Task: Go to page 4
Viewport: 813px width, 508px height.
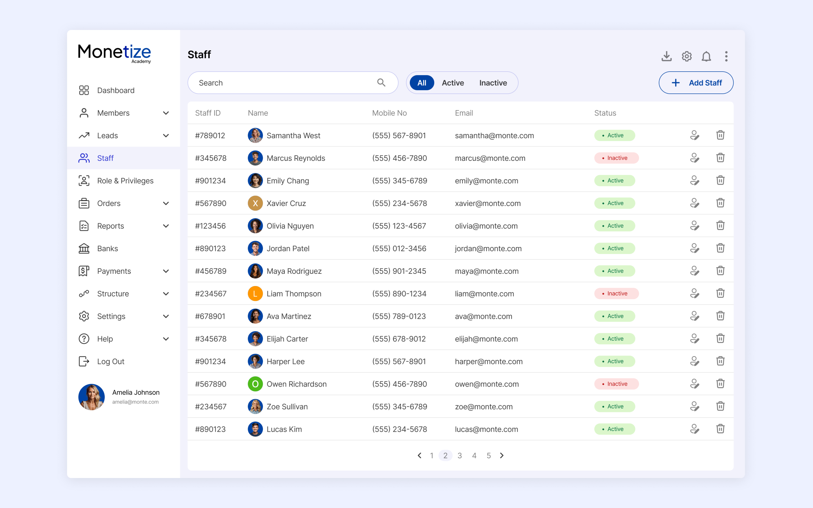Action: point(474,456)
